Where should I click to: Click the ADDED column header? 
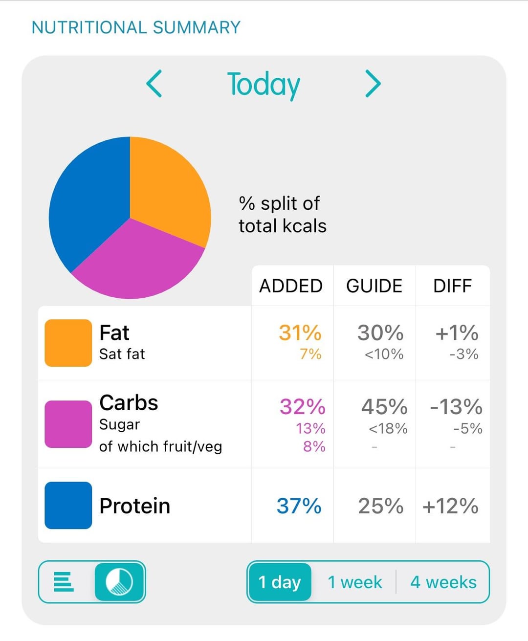tap(291, 286)
